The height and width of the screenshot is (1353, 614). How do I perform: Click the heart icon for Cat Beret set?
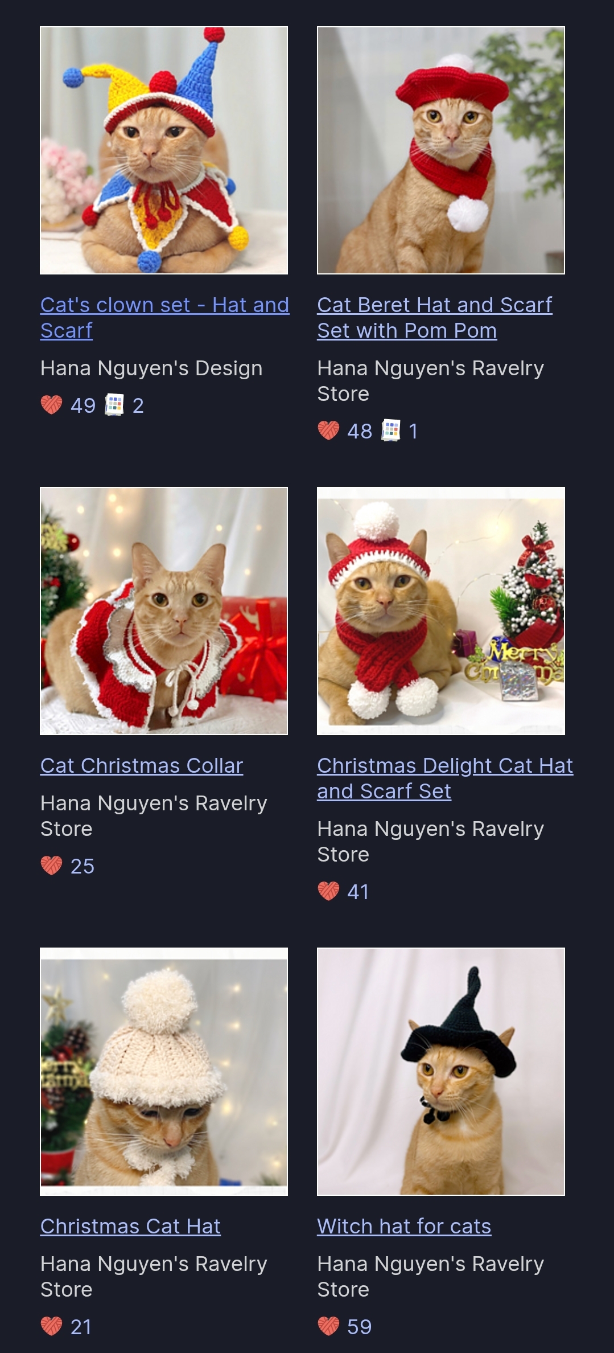(x=328, y=430)
